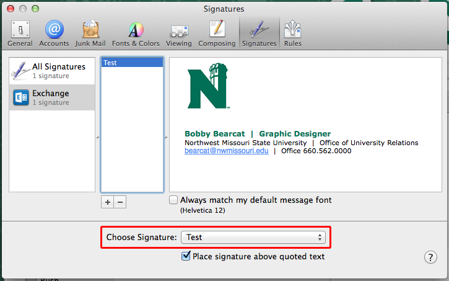Click the bearcat@nwmissouri.edu email link

click(x=227, y=151)
